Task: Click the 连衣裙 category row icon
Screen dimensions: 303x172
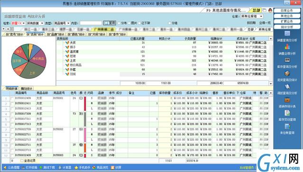Action: click(x=67, y=52)
